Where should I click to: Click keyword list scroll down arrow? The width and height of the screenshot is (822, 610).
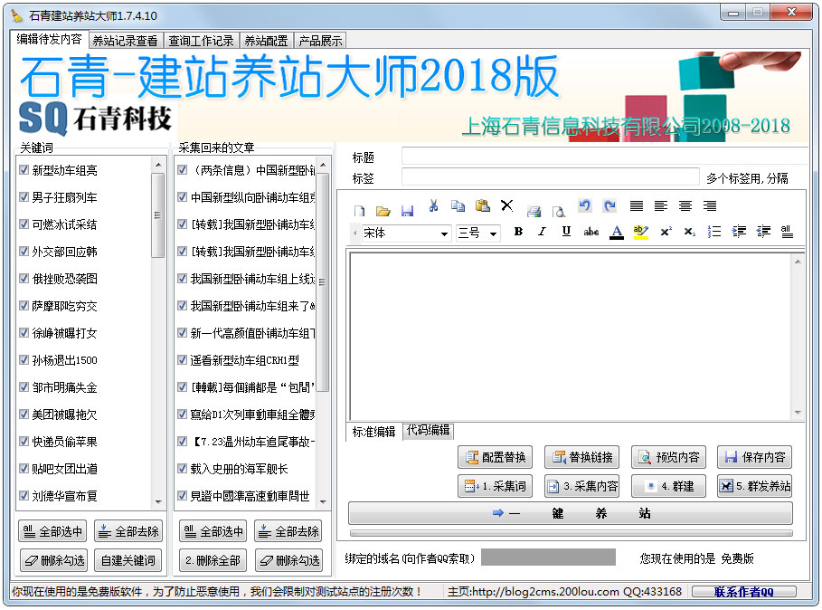point(157,502)
